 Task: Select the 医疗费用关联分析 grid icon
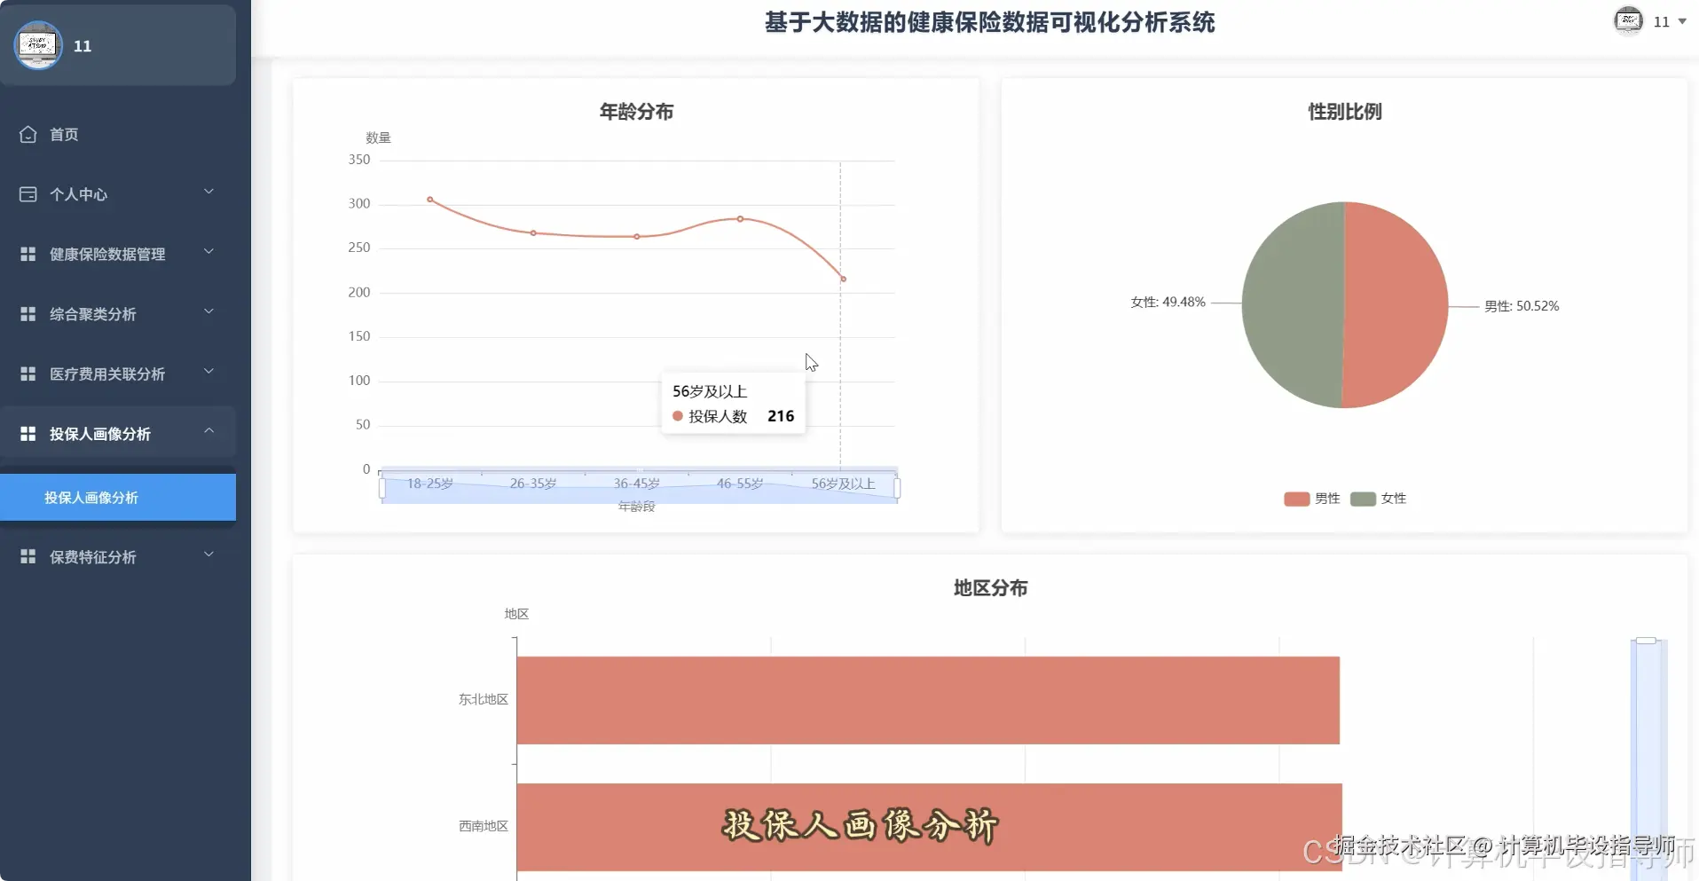[x=28, y=373]
